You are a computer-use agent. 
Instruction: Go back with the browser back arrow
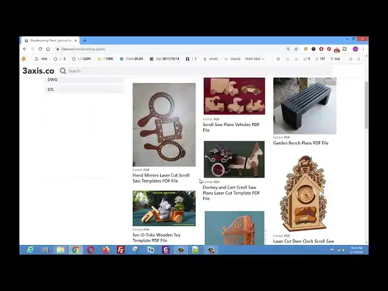[25, 49]
